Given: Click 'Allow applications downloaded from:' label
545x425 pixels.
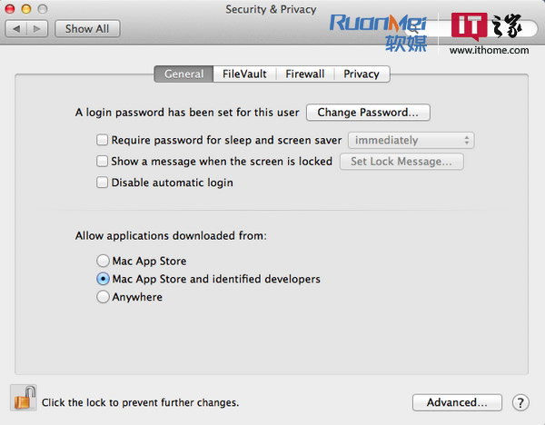Looking at the screenshot, I should (x=171, y=236).
